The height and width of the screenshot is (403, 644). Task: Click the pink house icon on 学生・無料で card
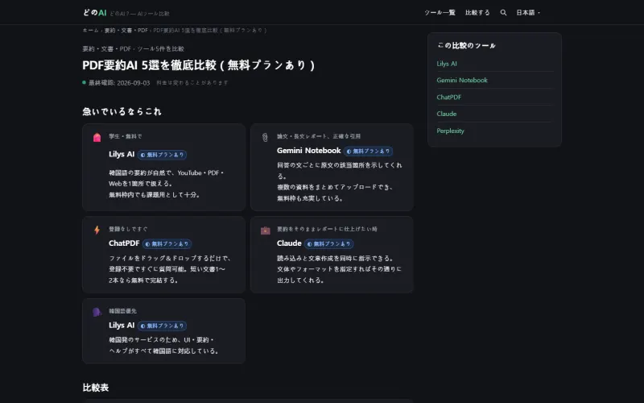click(x=97, y=137)
